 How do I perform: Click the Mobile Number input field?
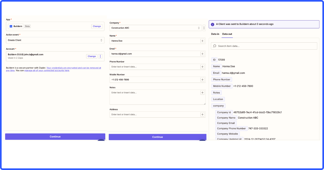tap(158, 80)
